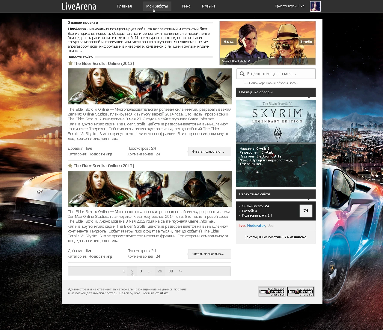Screen dimensions: 383x330
Task: Click the star icon beside first article title
Action: (x=70, y=63)
